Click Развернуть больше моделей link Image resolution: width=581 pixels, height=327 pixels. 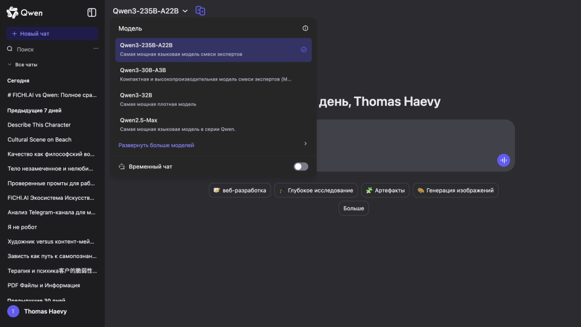point(156,145)
